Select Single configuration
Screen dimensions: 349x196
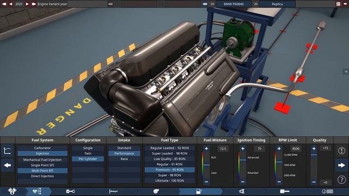[x=88, y=148]
